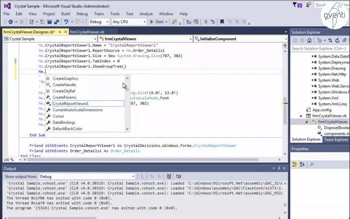Select System.Drawing reference in Solution Explorer
350x219 pixels.
point(332,68)
